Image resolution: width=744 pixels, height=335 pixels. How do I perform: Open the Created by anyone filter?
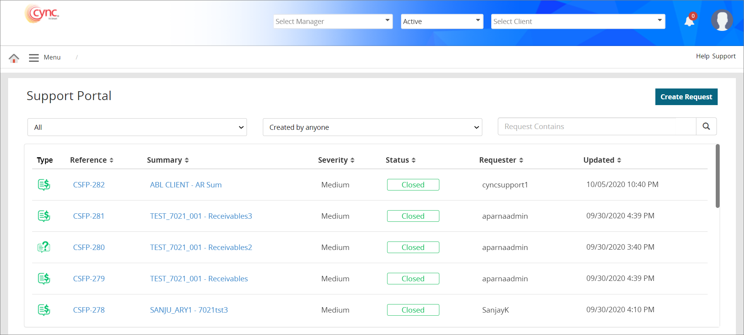pyautogui.click(x=372, y=127)
